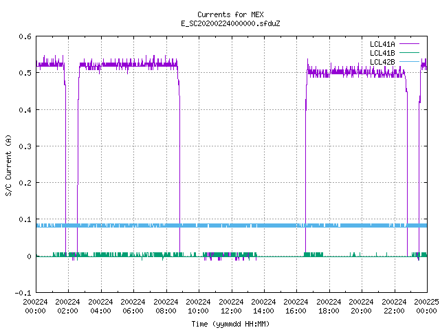
Task: Click the x-axis tick 200224 14:00
Action: point(263,307)
